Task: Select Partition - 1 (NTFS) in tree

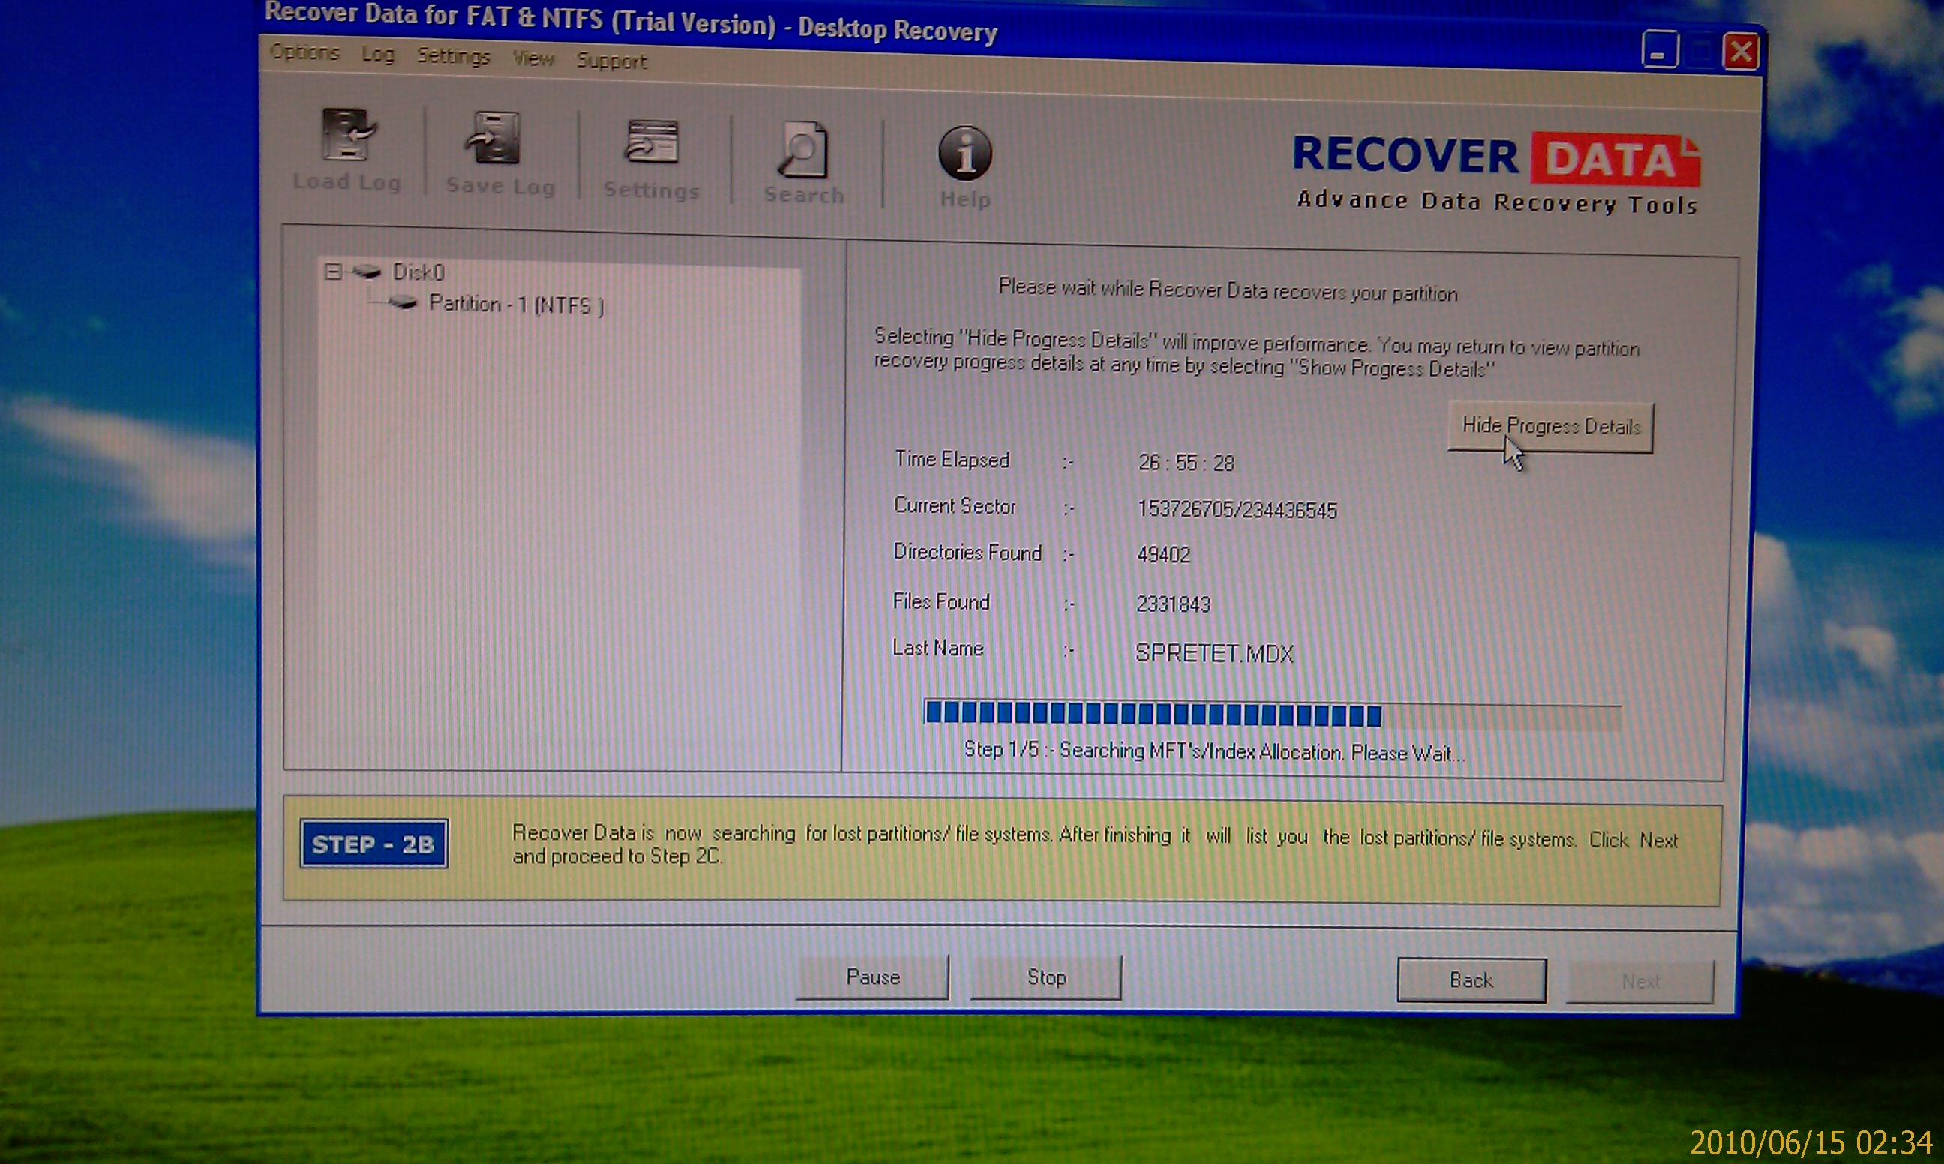Action: click(x=516, y=304)
